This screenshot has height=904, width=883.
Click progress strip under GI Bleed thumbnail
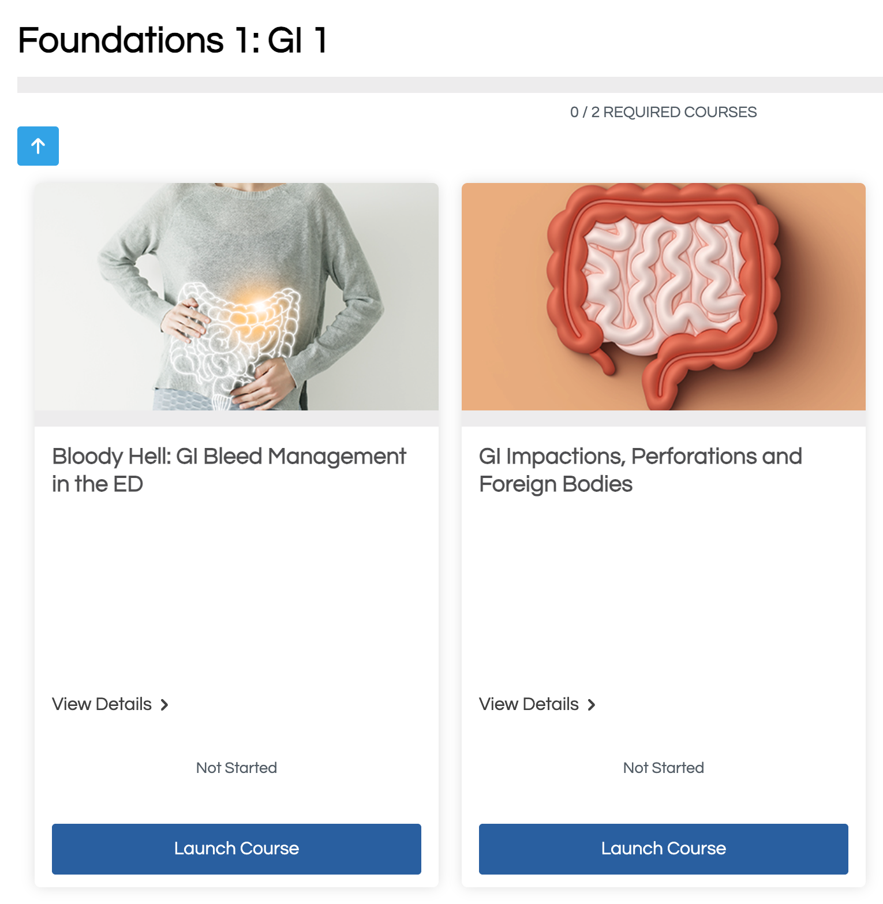point(237,419)
